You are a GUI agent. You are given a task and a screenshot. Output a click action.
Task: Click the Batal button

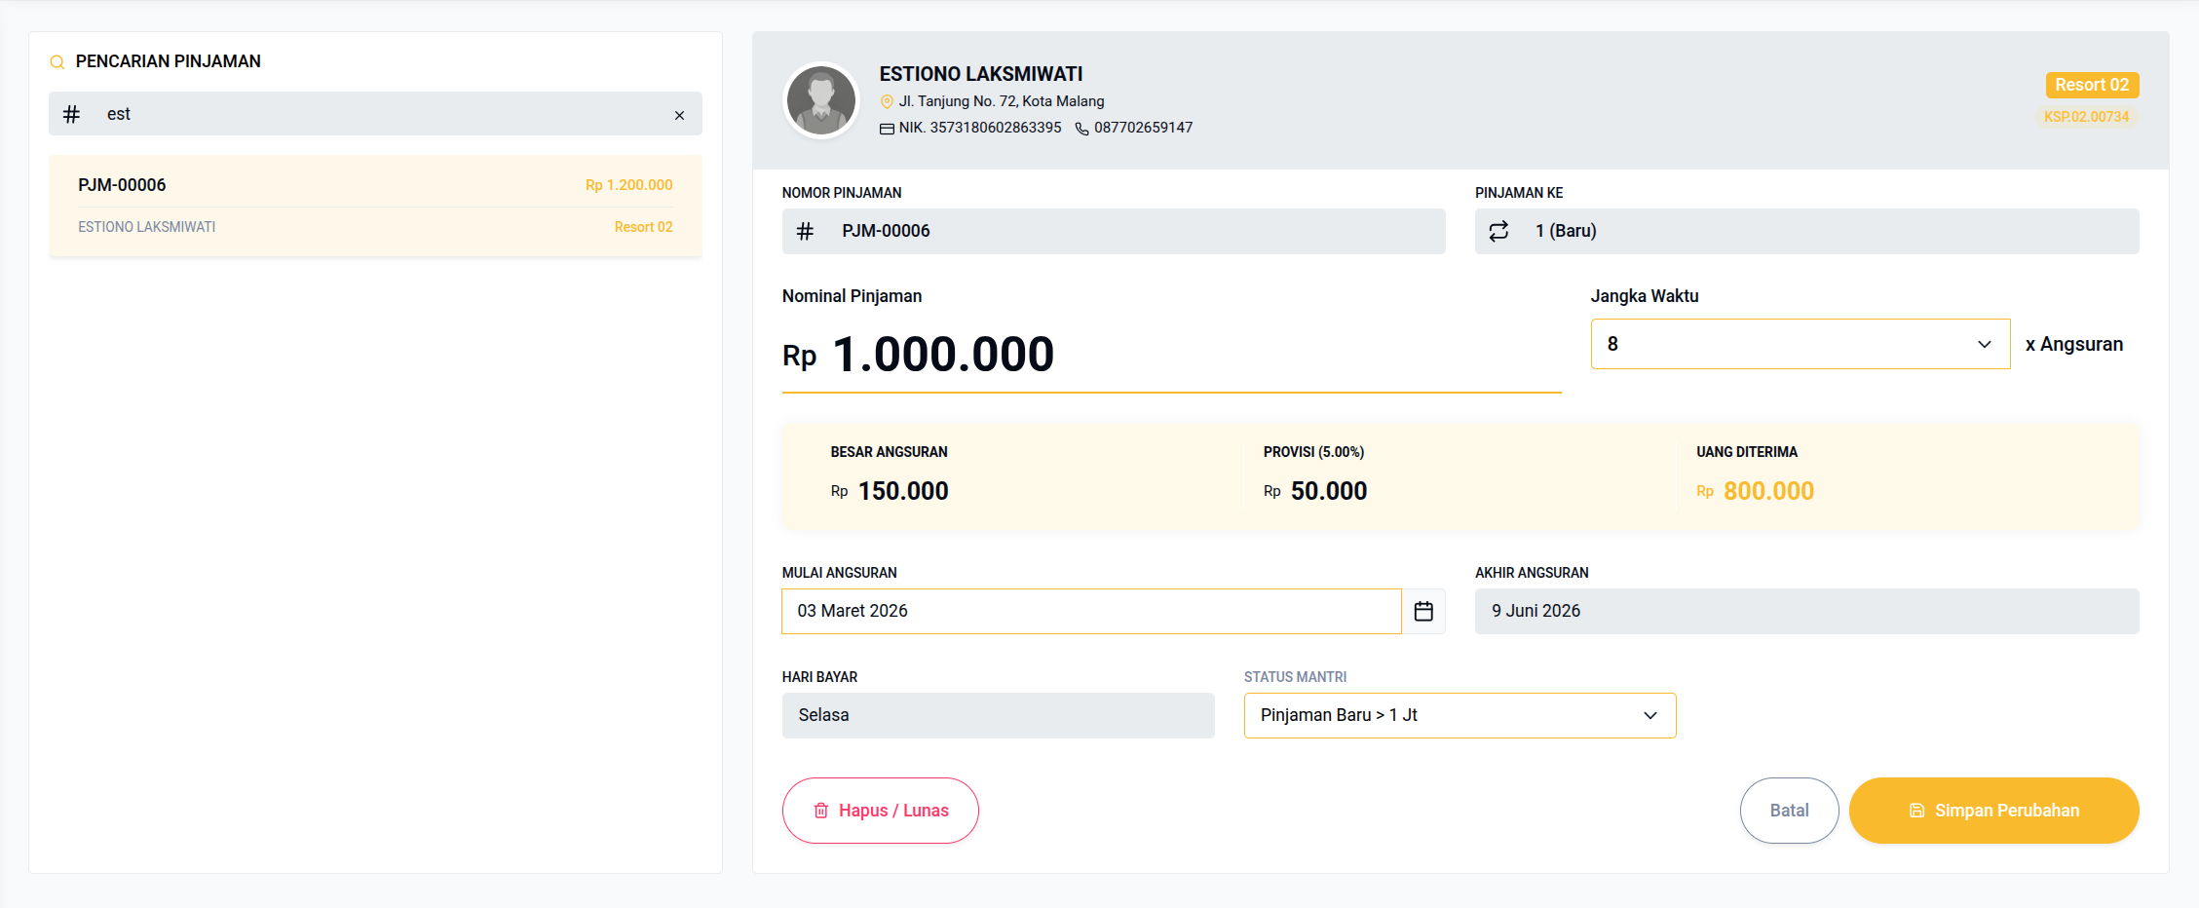(x=1789, y=811)
